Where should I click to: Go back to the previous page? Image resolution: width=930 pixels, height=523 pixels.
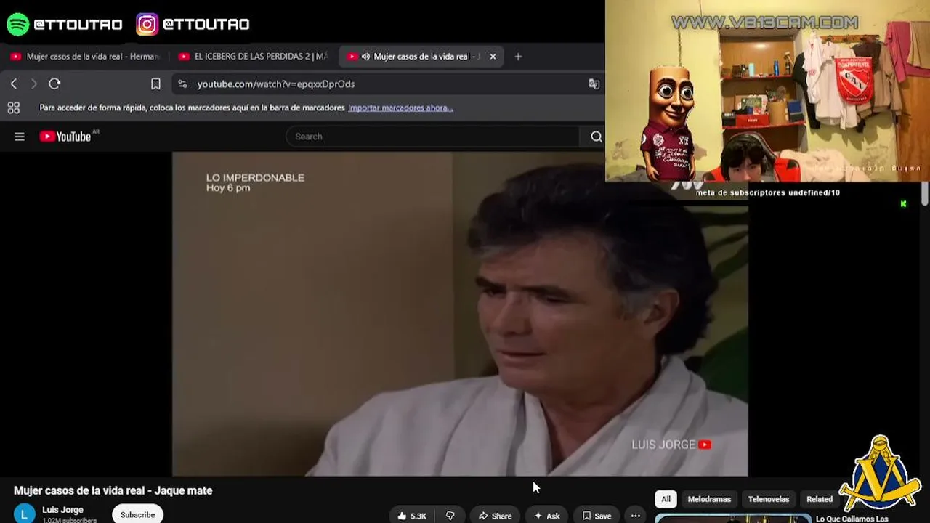tap(14, 84)
